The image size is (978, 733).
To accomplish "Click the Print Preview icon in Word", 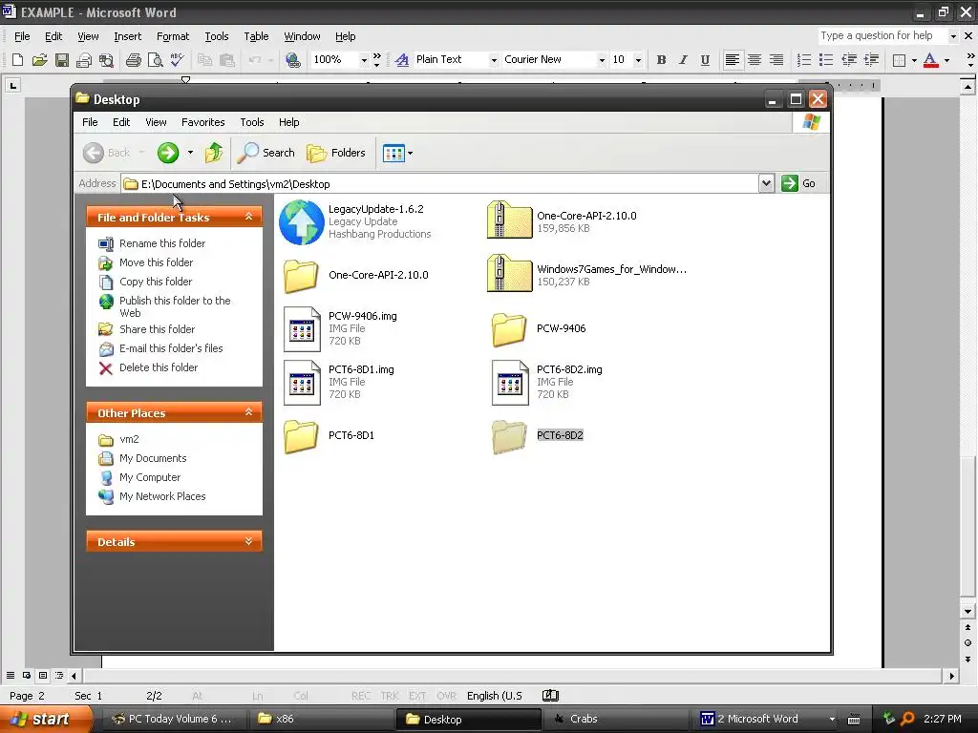I will click(156, 60).
